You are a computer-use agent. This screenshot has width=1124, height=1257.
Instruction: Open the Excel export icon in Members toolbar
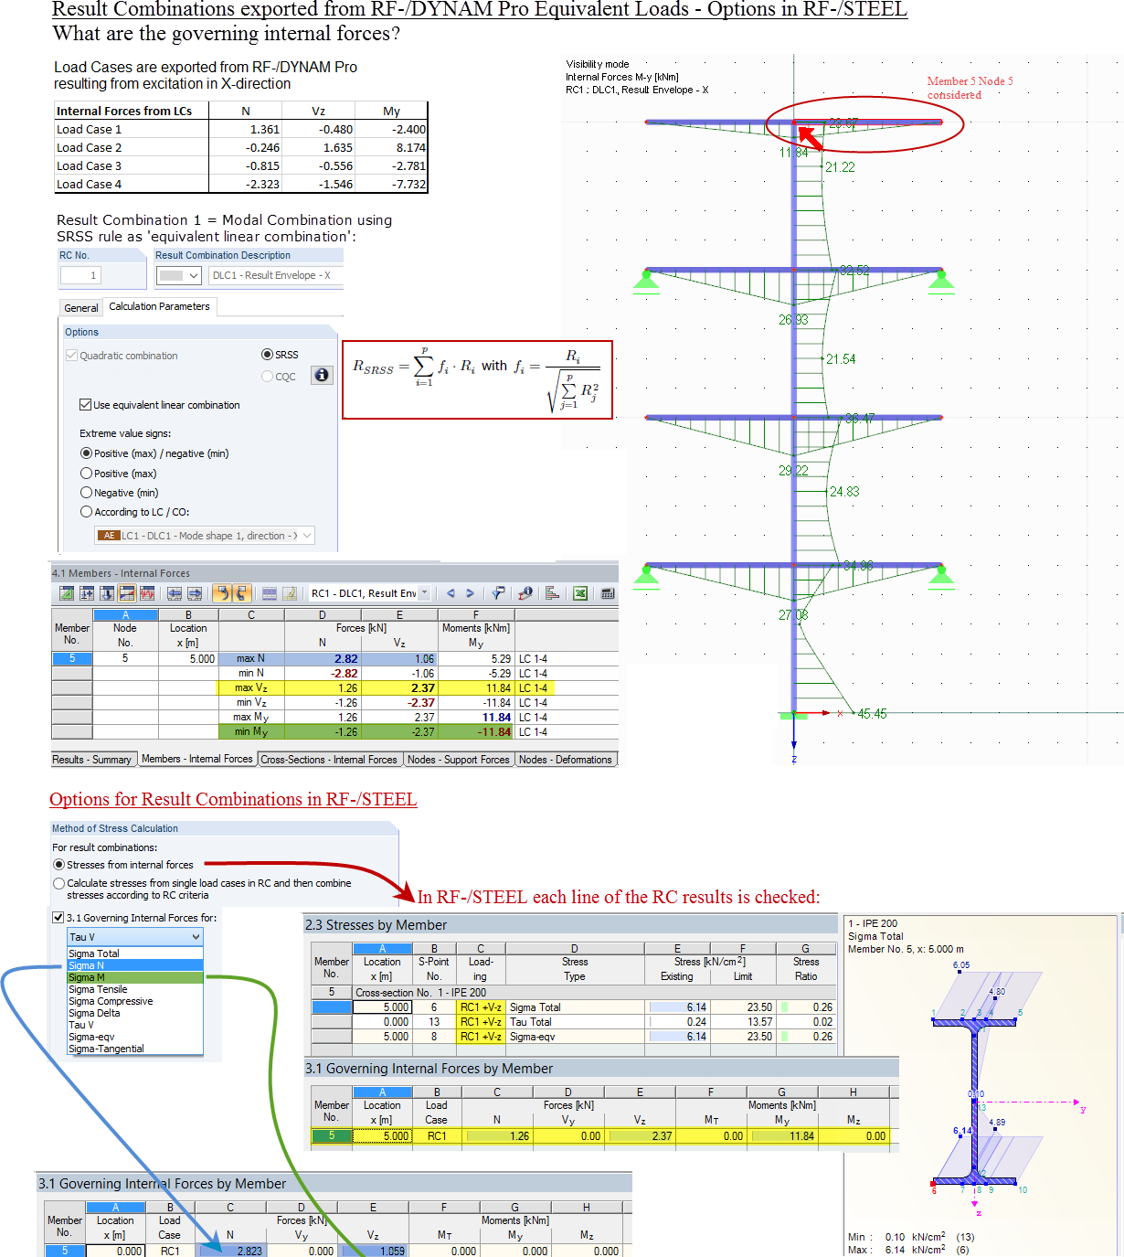point(580,593)
